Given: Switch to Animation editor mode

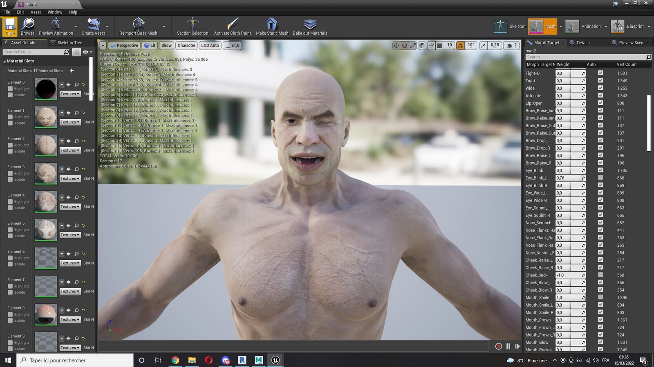Looking at the screenshot, I should [583, 27].
